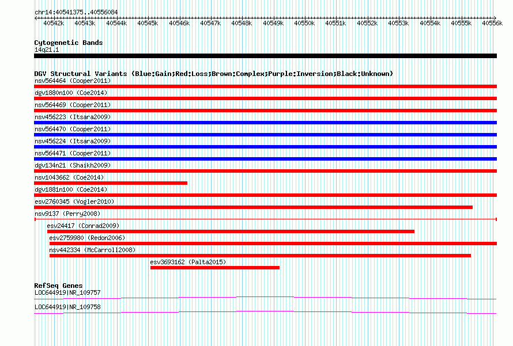This screenshot has height=346, width=513.
Task: Click the red bar under nsv442334
Action: pyautogui.click(x=260, y=256)
